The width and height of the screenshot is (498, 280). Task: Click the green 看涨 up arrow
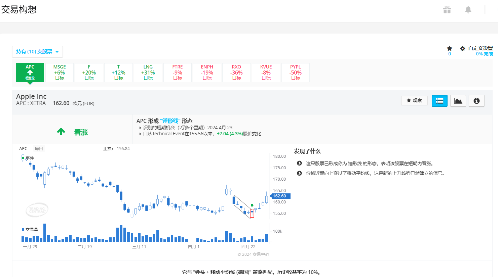(x=61, y=132)
